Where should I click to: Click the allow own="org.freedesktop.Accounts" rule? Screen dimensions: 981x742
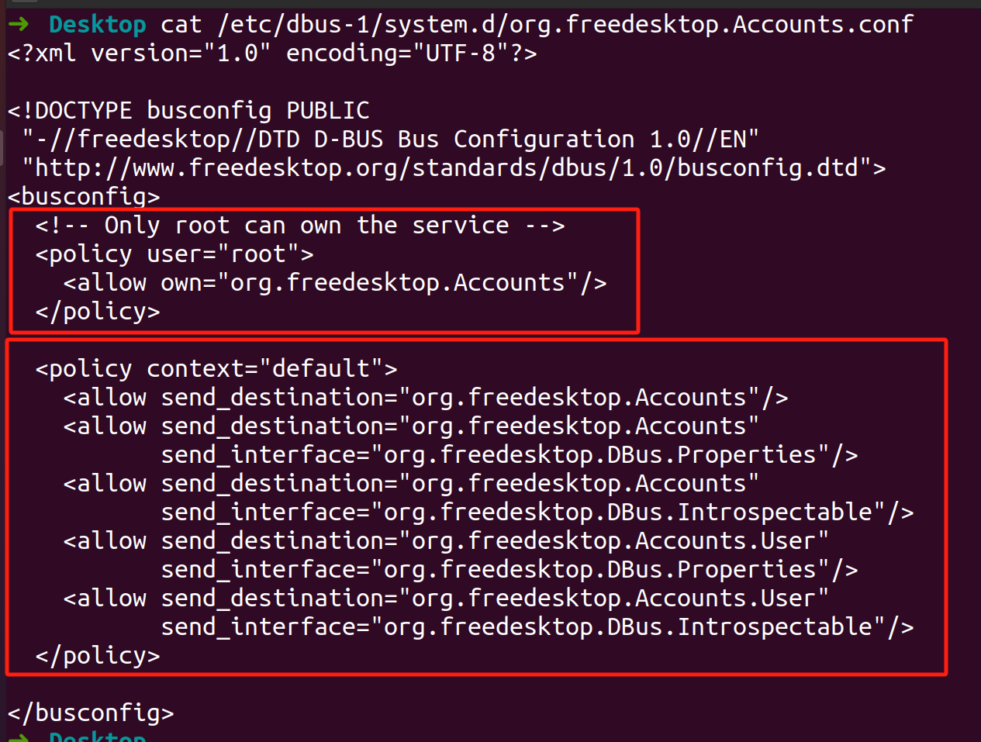(334, 283)
